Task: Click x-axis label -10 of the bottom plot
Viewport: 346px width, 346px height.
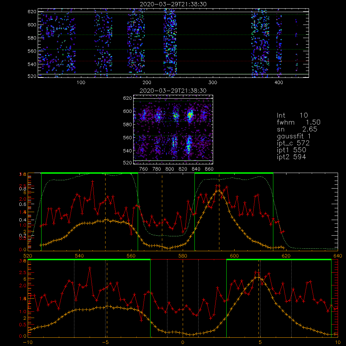Action: coord(28,342)
